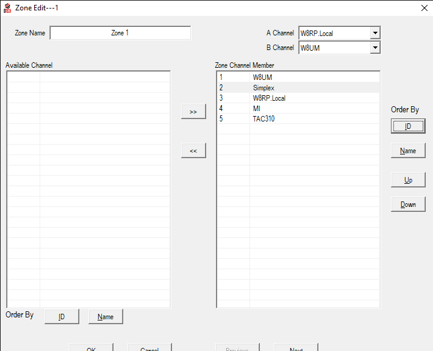The image size is (433, 351).
Task: Click the Down button to move channel
Action: [x=408, y=204]
